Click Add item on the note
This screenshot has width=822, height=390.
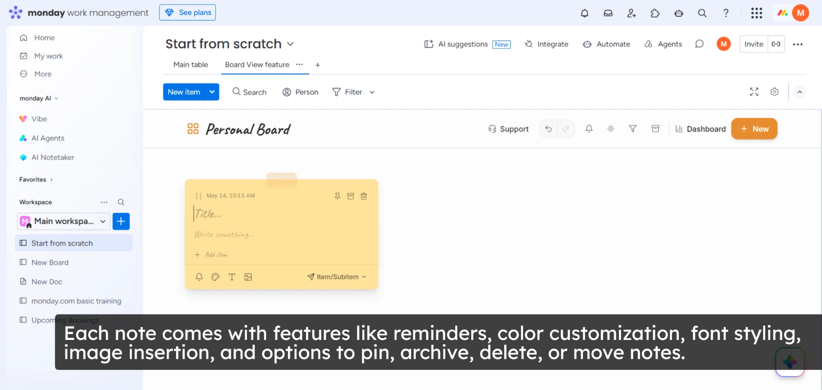coord(211,255)
